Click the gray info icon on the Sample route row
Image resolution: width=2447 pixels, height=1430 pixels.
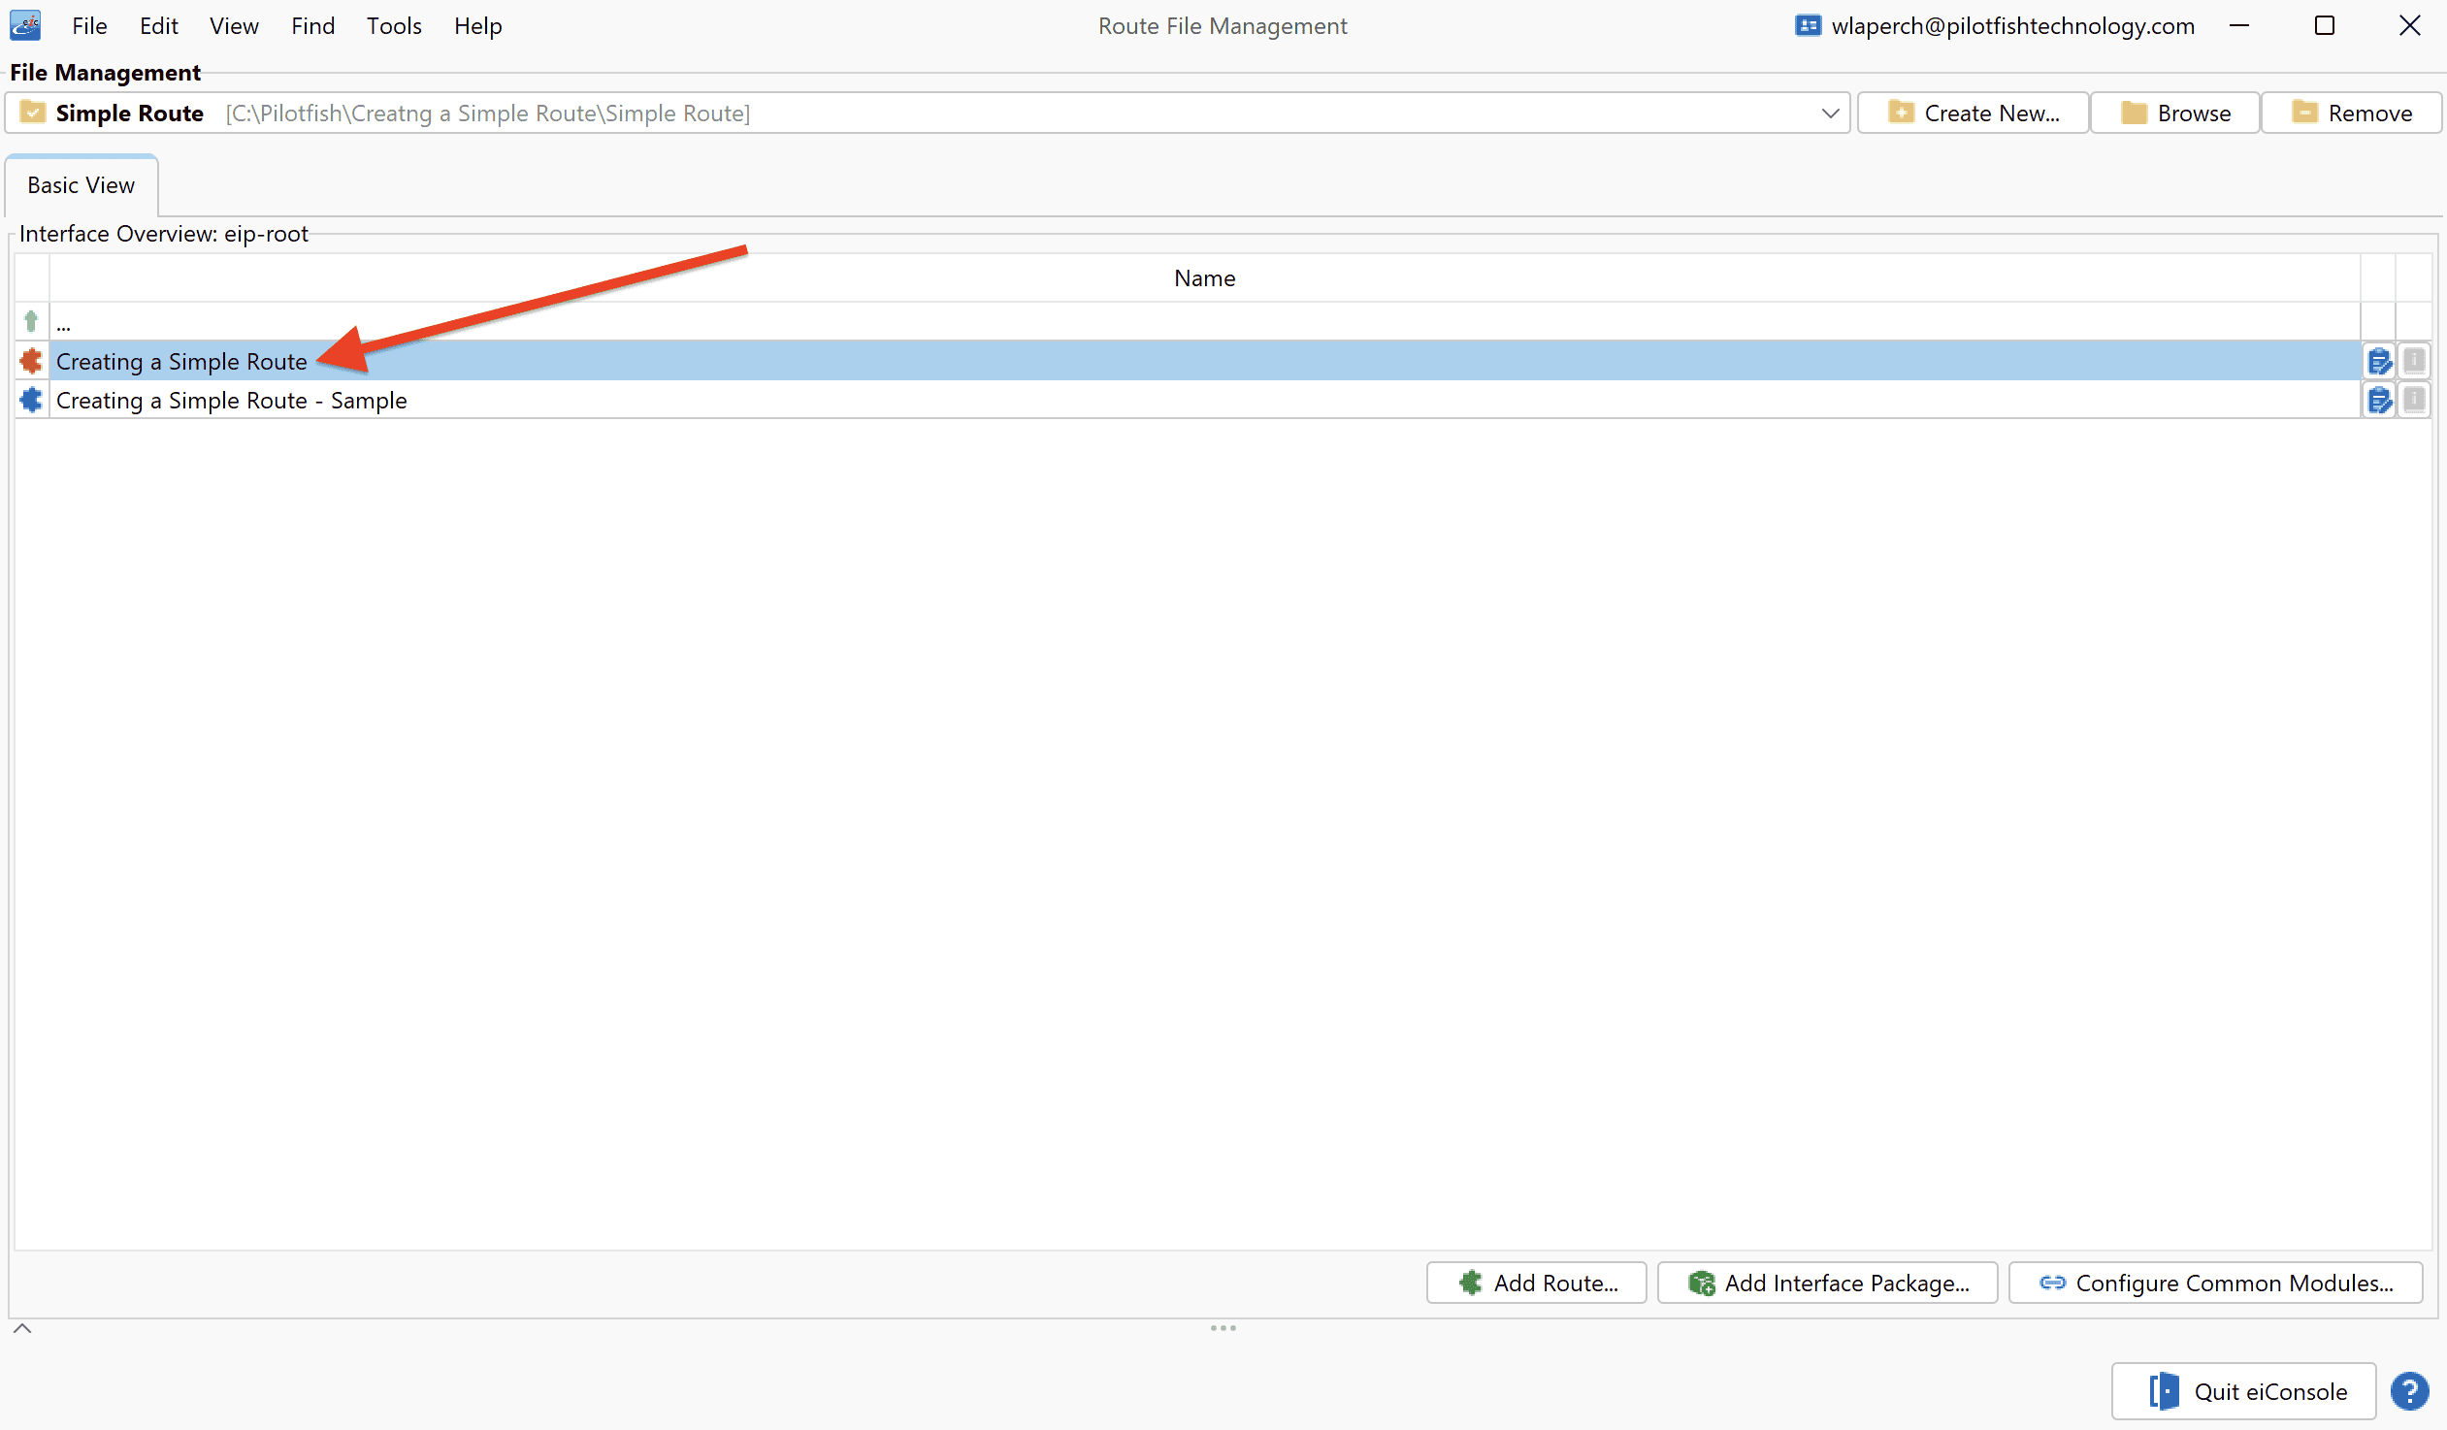coord(2413,400)
